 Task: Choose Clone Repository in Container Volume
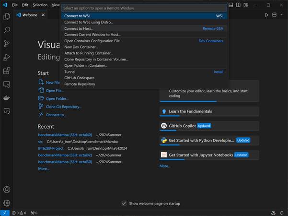coord(144,59)
